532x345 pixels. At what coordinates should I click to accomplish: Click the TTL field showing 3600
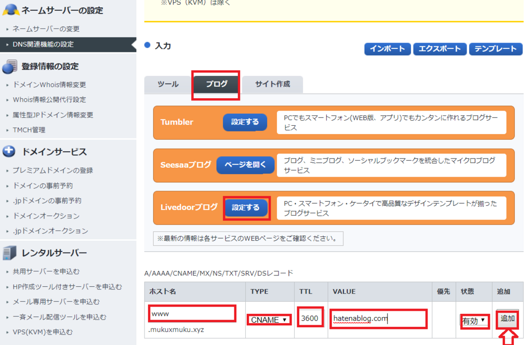click(310, 318)
